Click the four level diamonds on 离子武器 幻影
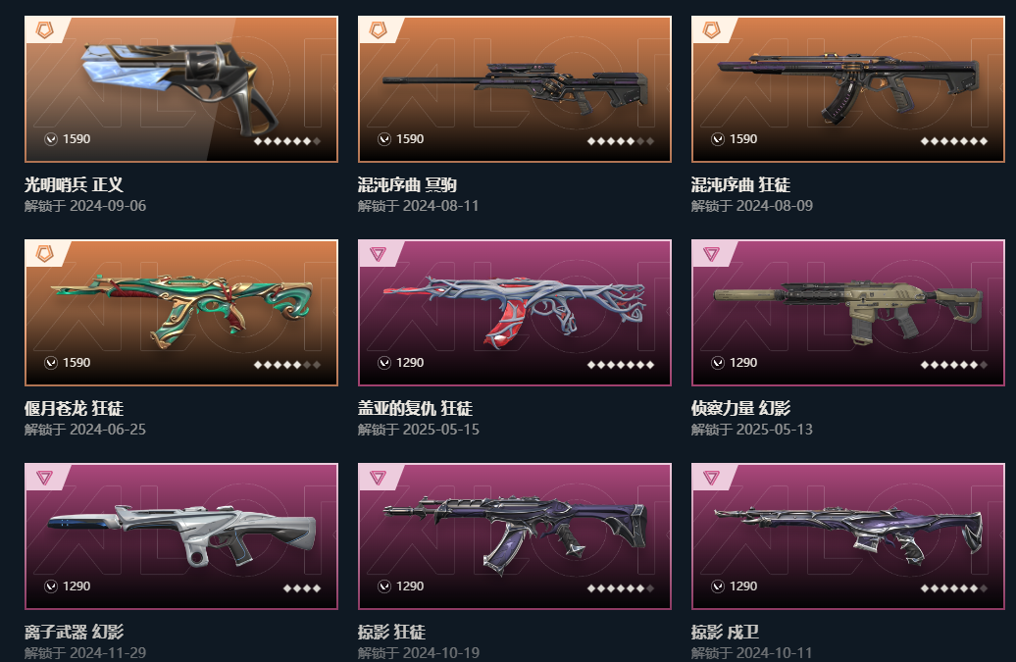Screen dimensions: 1016x662 pos(302,588)
